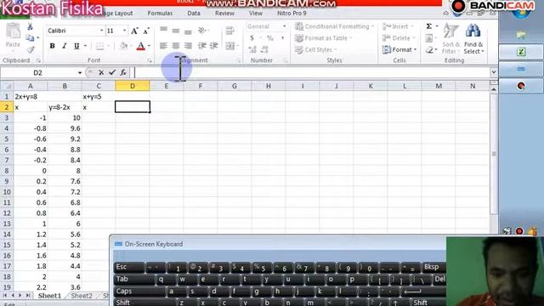Open the Formulas ribbon tab
The height and width of the screenshot is (306, 544).
tap(160, 14)
